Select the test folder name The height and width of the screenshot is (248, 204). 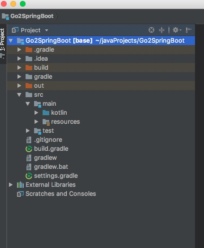tap(48, 131)
